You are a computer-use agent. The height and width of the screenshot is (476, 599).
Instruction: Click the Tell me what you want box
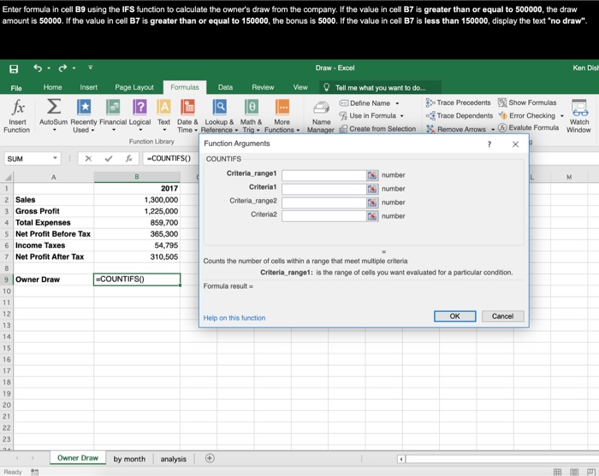click(381, 88)
